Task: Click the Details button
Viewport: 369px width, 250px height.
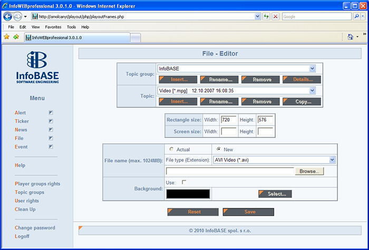Action: click(x=302, y=79)
